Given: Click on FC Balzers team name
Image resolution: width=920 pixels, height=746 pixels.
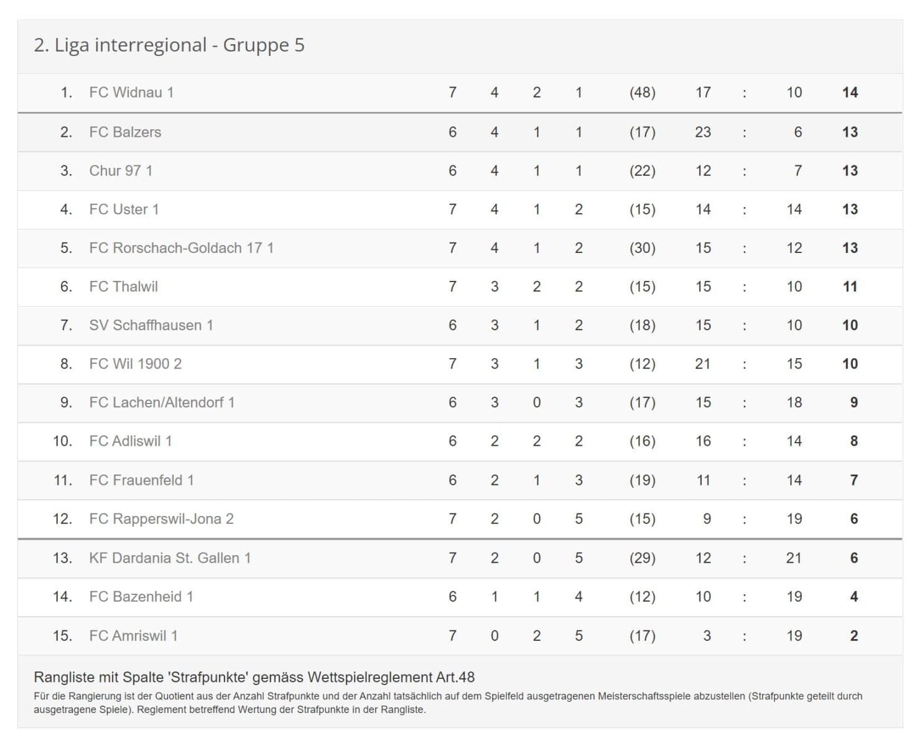Looking at the screenshot, I should click(x=125, y=132).
